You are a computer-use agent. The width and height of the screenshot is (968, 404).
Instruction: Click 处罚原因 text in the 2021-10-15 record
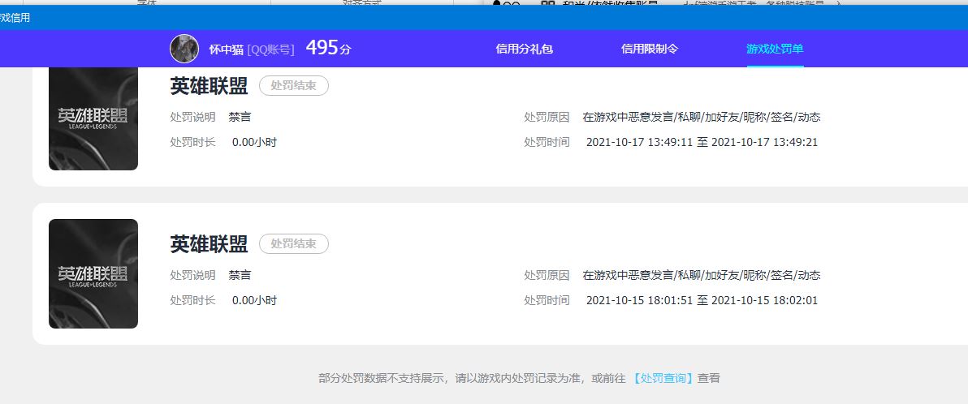pyautogui.click(x=702, y=275)
